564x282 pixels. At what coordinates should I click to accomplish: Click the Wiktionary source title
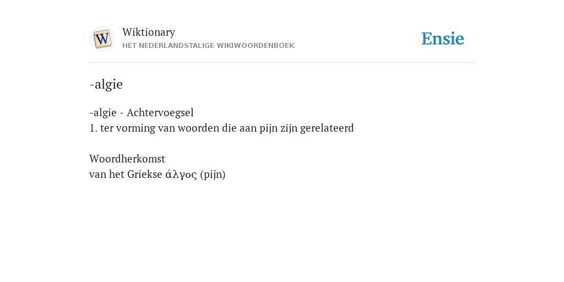click(149, 32)
